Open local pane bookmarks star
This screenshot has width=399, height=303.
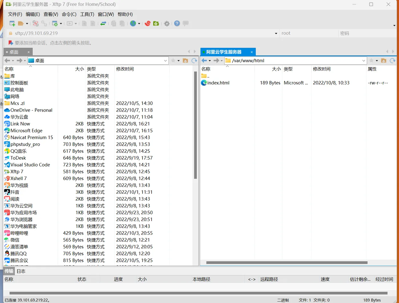(173, 60)
